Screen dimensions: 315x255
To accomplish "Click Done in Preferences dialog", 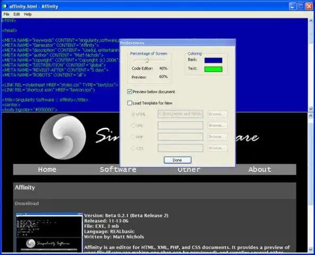I will [177, 160].
